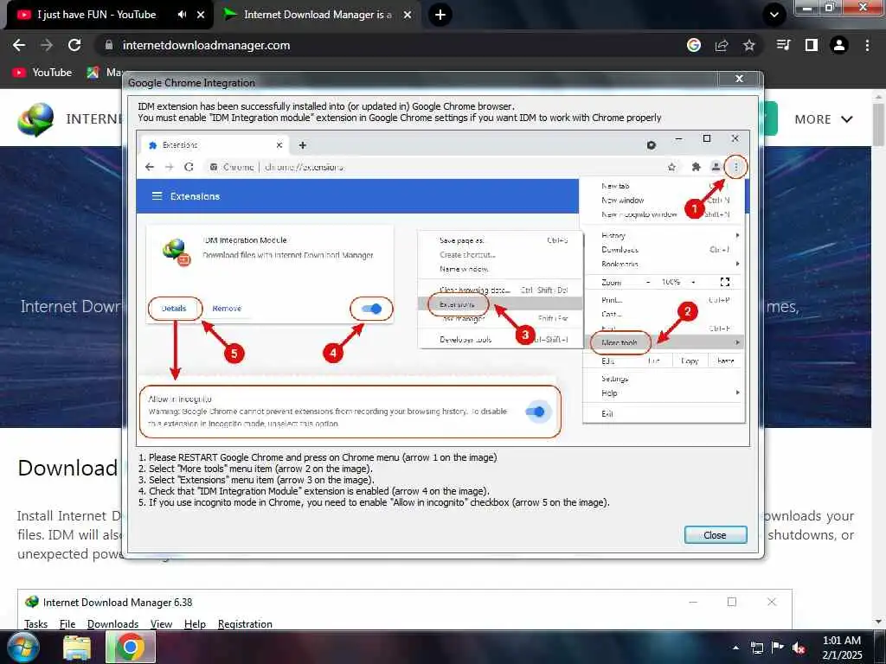Open the Maps bookmark

pos(105,73)
